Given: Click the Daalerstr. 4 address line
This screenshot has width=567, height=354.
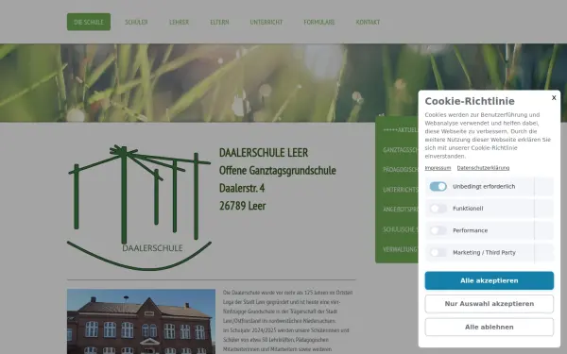Looking at the screenshot, I should [x=242, y=188].
